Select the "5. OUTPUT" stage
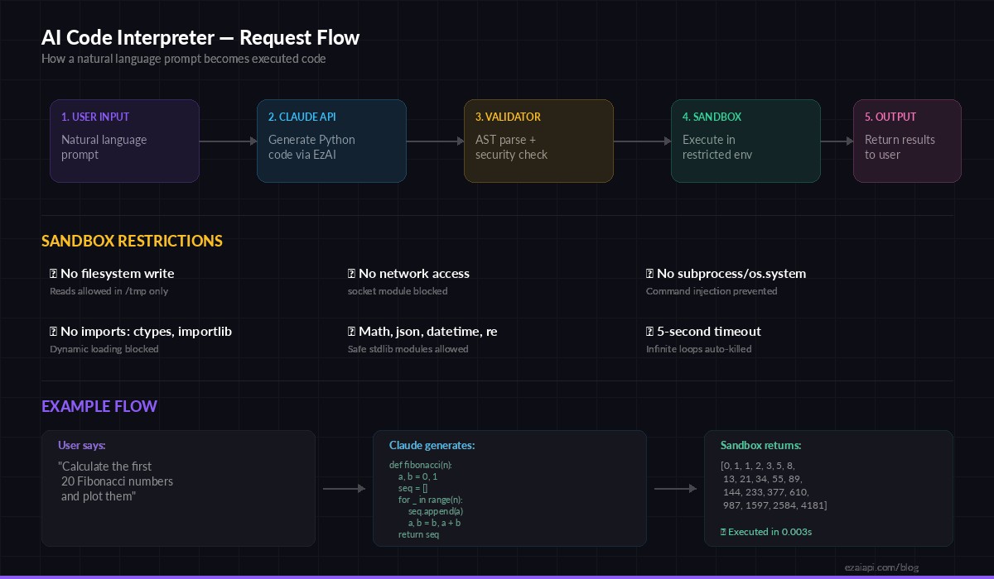Viewport: 994px width, 579px height. point(907,141)
